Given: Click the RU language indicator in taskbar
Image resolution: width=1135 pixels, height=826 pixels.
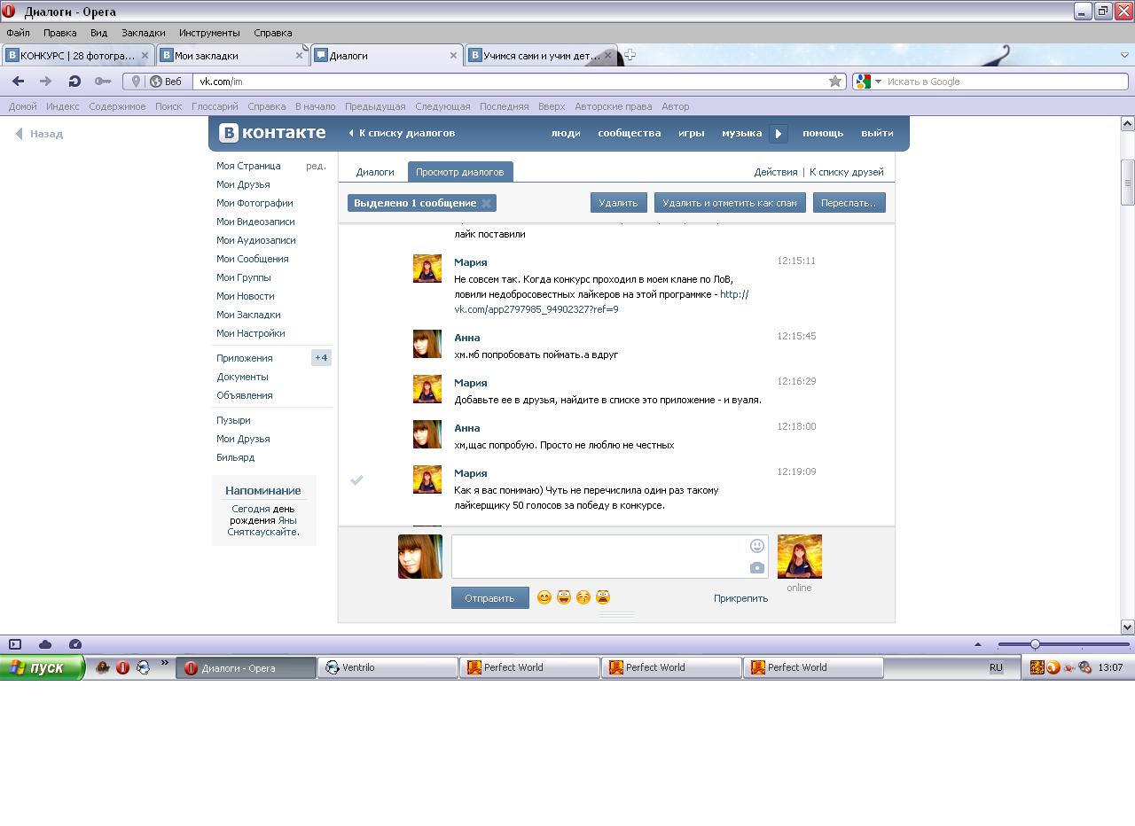Looking at the screenshot, I should pyautogui.click(x=996, y=667).
